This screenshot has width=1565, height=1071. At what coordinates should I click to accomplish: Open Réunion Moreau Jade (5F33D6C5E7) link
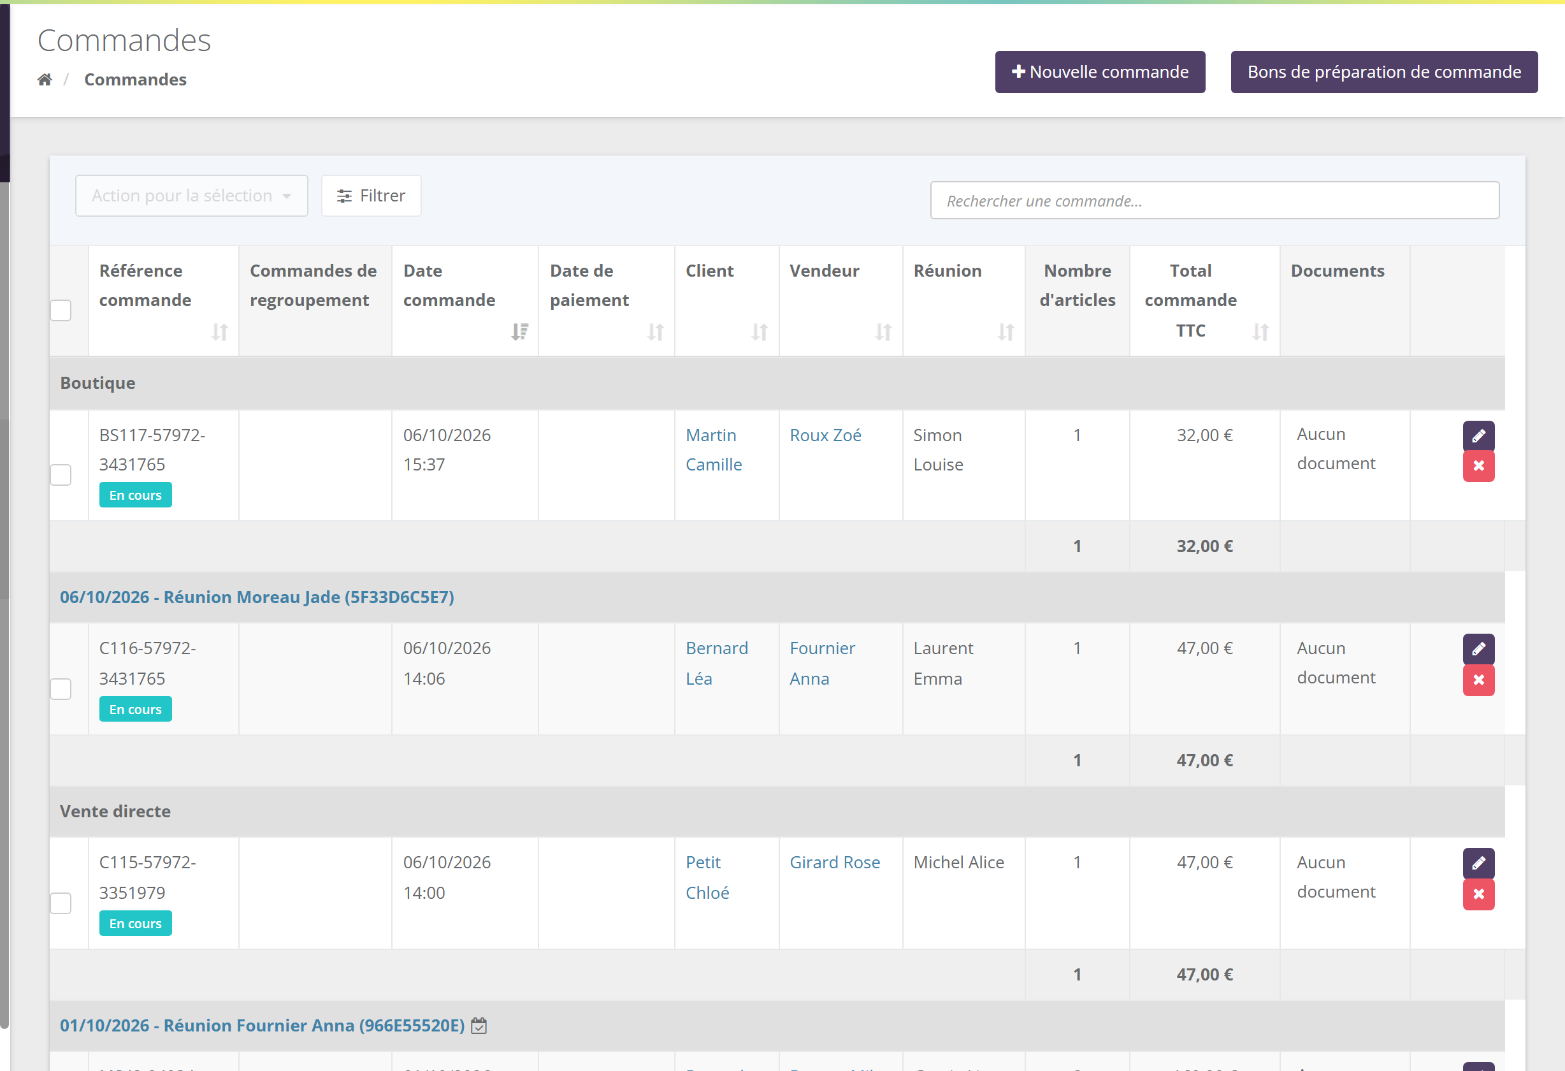coord(257,597)
